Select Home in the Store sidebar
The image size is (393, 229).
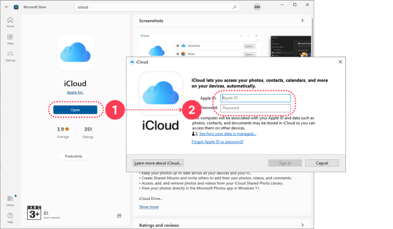(10, 21)
